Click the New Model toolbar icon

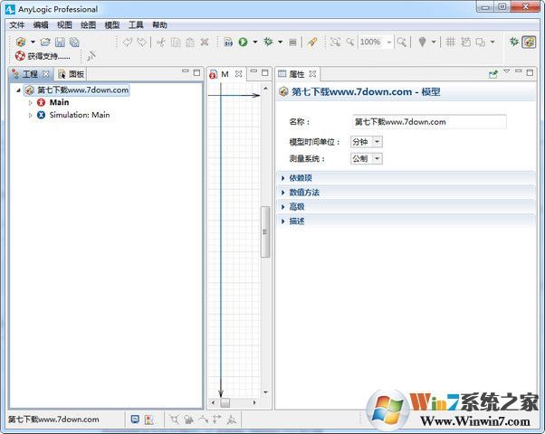point(21,42)
